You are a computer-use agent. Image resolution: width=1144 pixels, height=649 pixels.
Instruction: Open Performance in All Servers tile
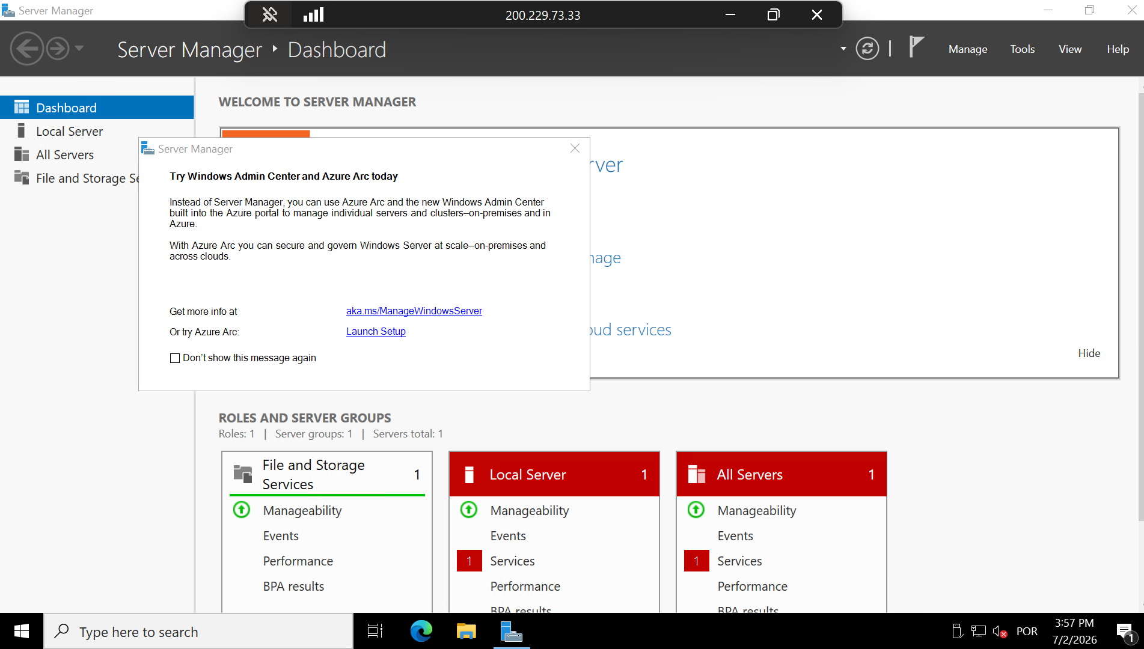tap(753, 587)
